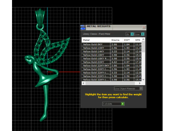Image resolution: width=175 pixels, height=131 pixels.
Task: Select the Yellow Gold:18KY R... row
Action: click(112, 59)
